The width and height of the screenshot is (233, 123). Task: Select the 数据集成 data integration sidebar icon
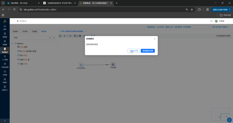pyautogui.click(x=5, y=50)
